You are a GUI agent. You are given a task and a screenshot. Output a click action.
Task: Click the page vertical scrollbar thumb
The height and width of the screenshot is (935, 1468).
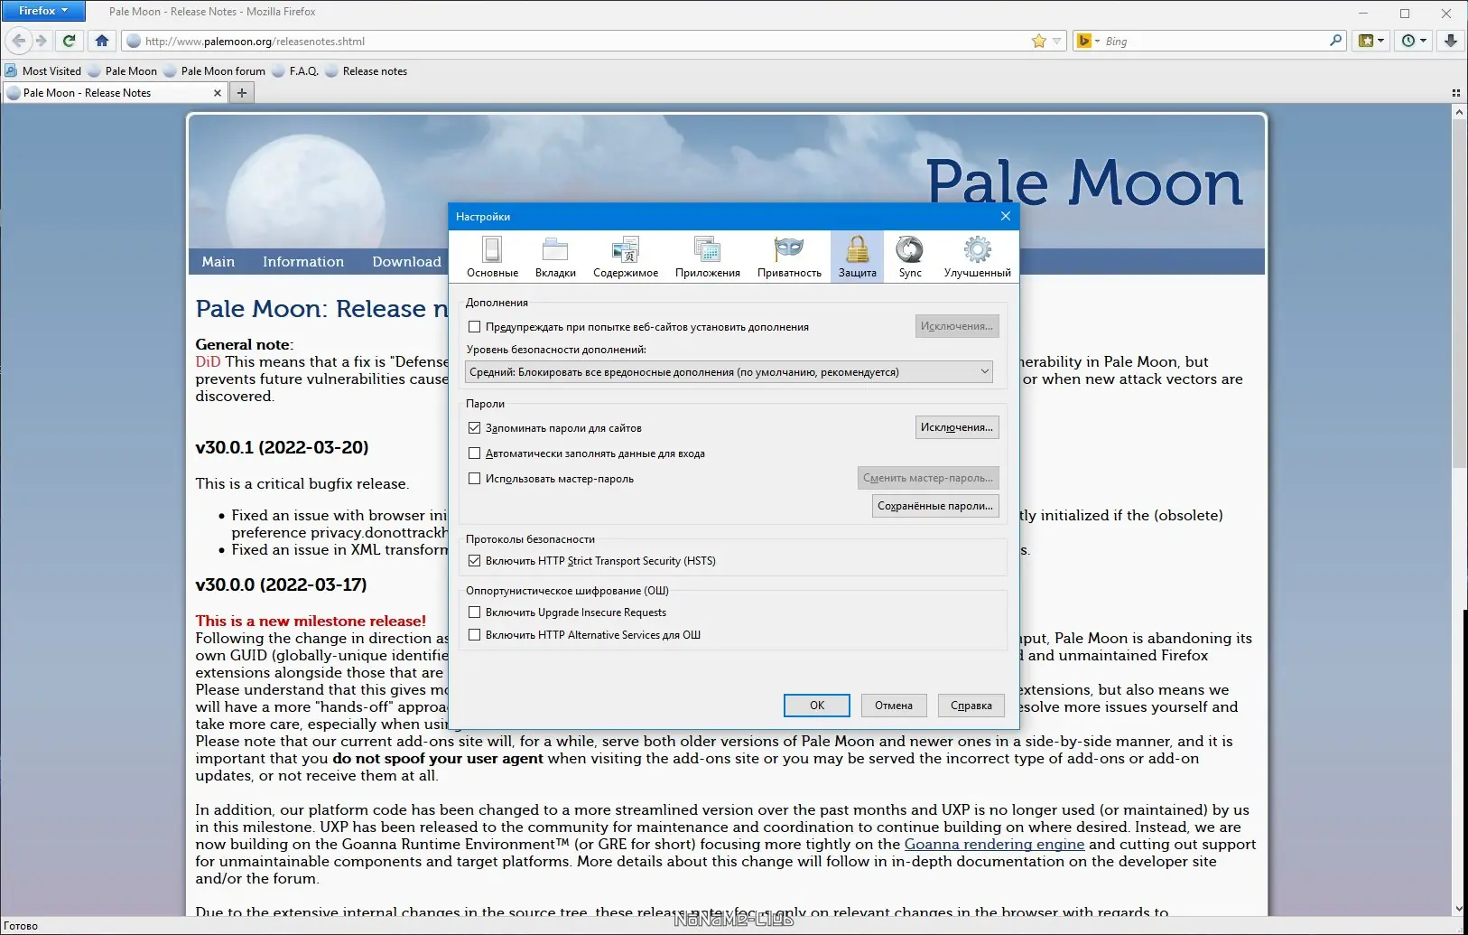click(1459, 295)
